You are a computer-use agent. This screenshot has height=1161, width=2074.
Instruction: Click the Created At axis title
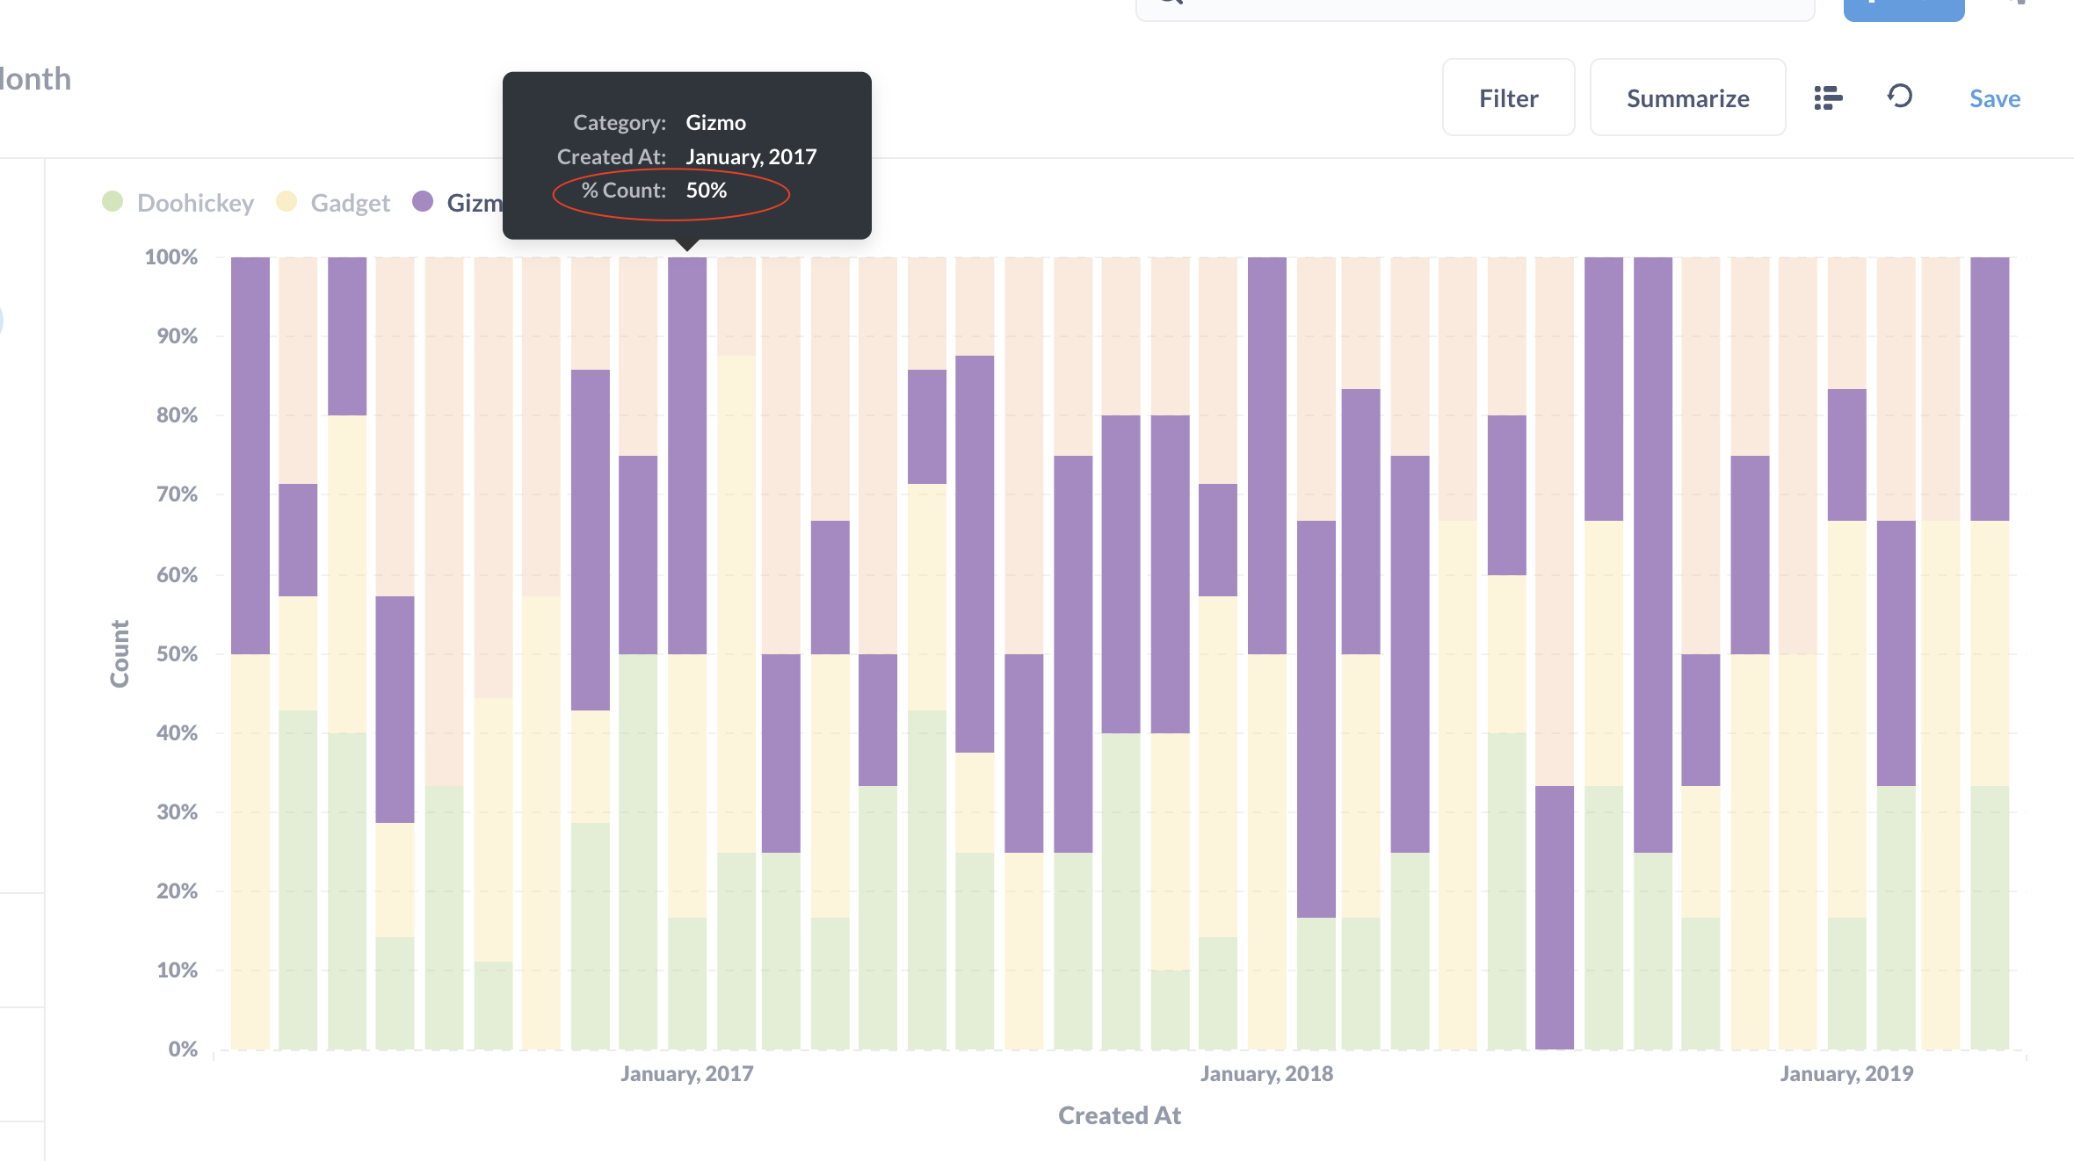[x=1119, y=1114]
